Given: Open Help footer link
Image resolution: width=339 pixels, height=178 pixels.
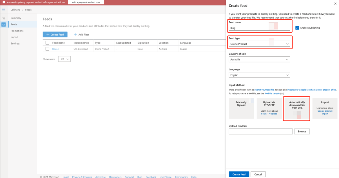Looking at the screenshot, I should click(194, 177).
